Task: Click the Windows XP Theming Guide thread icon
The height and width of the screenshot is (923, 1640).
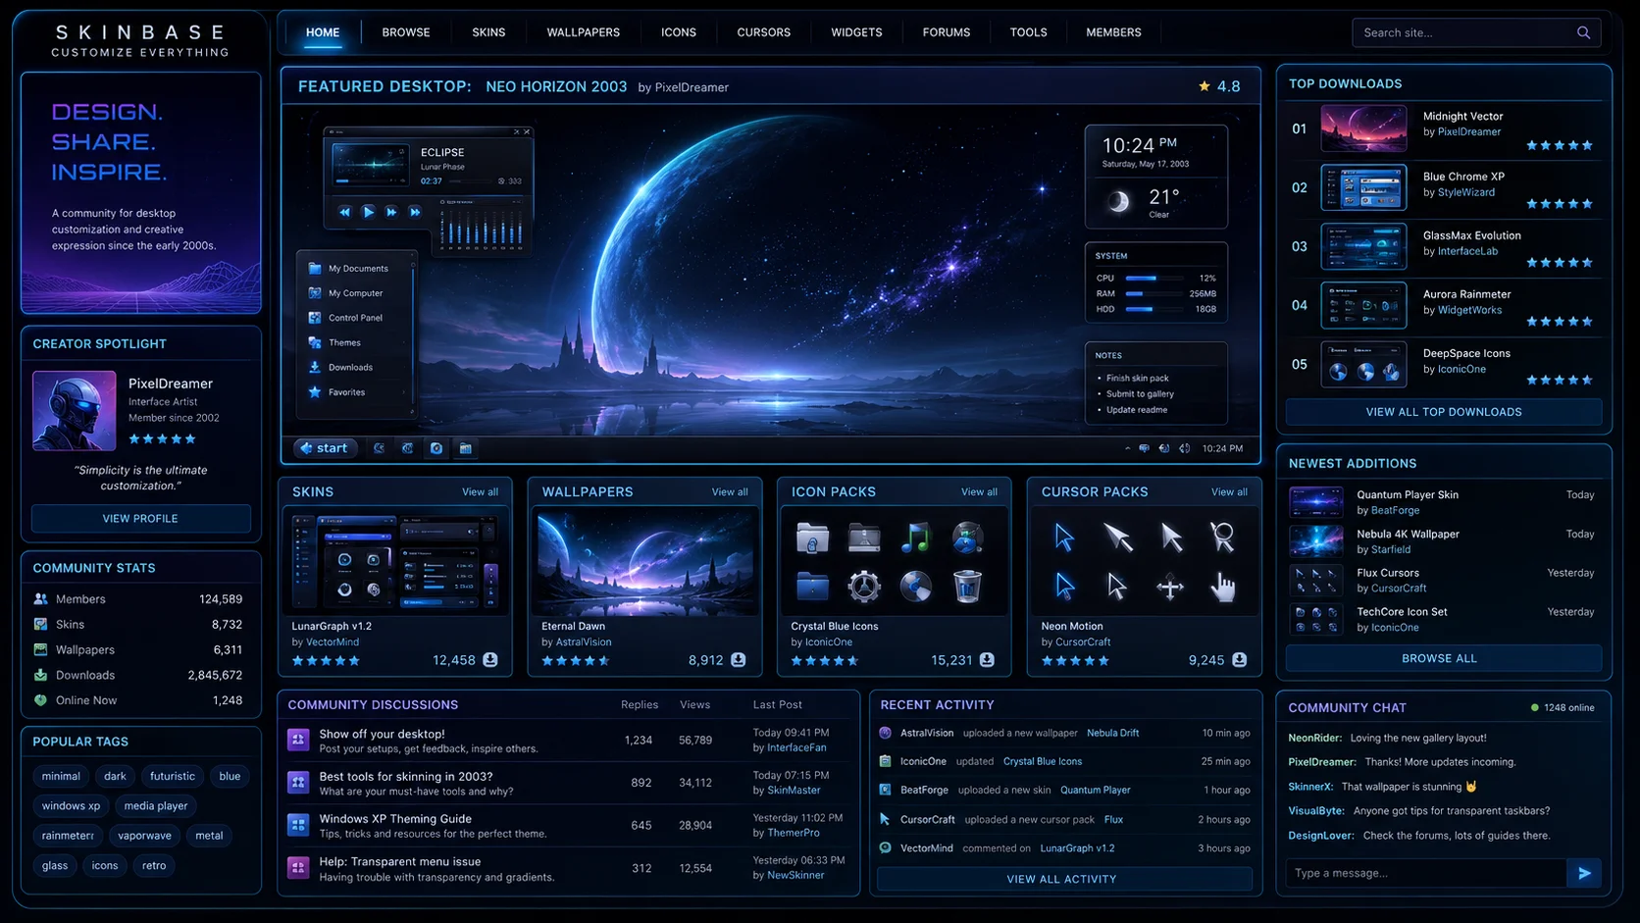Action: pos(298,825)
